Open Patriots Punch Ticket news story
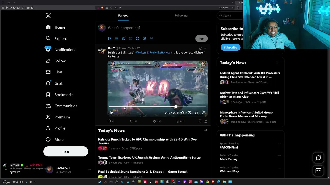This screenshot has height=185, width=330. click(148, 141)
